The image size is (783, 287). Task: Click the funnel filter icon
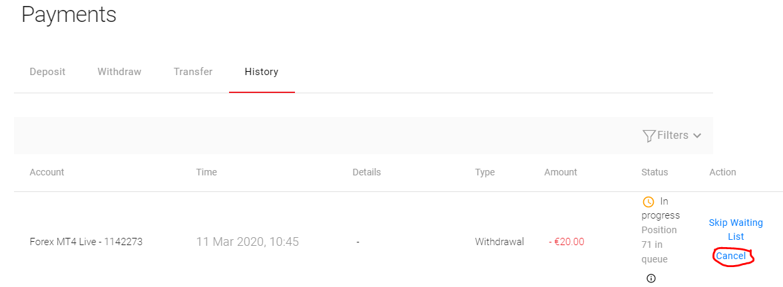(649, 136)
